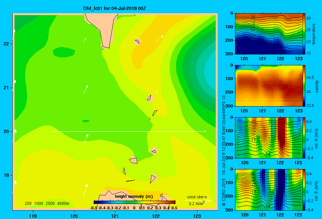Viewport: 322px width, 219px height.
Task: Click the height anomaly color bar
Action: 135,202
